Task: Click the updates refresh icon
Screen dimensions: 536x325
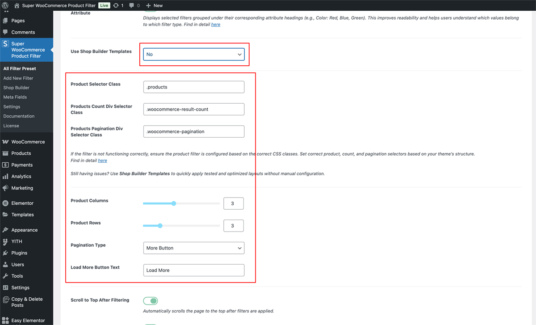Action: click(116, 5)
